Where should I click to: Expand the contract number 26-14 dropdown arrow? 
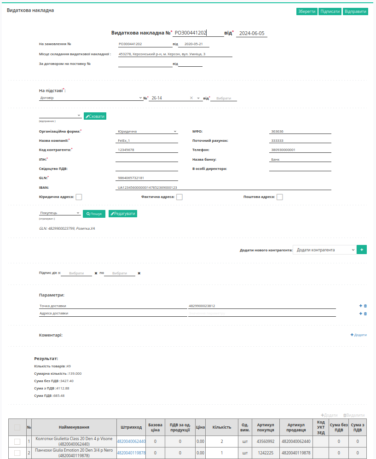198,98
